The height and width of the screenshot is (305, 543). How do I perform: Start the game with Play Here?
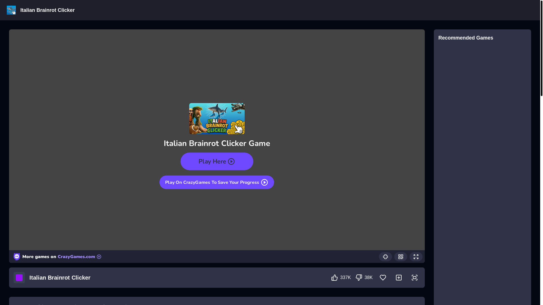pyautogui.click(x=217, y=162)
